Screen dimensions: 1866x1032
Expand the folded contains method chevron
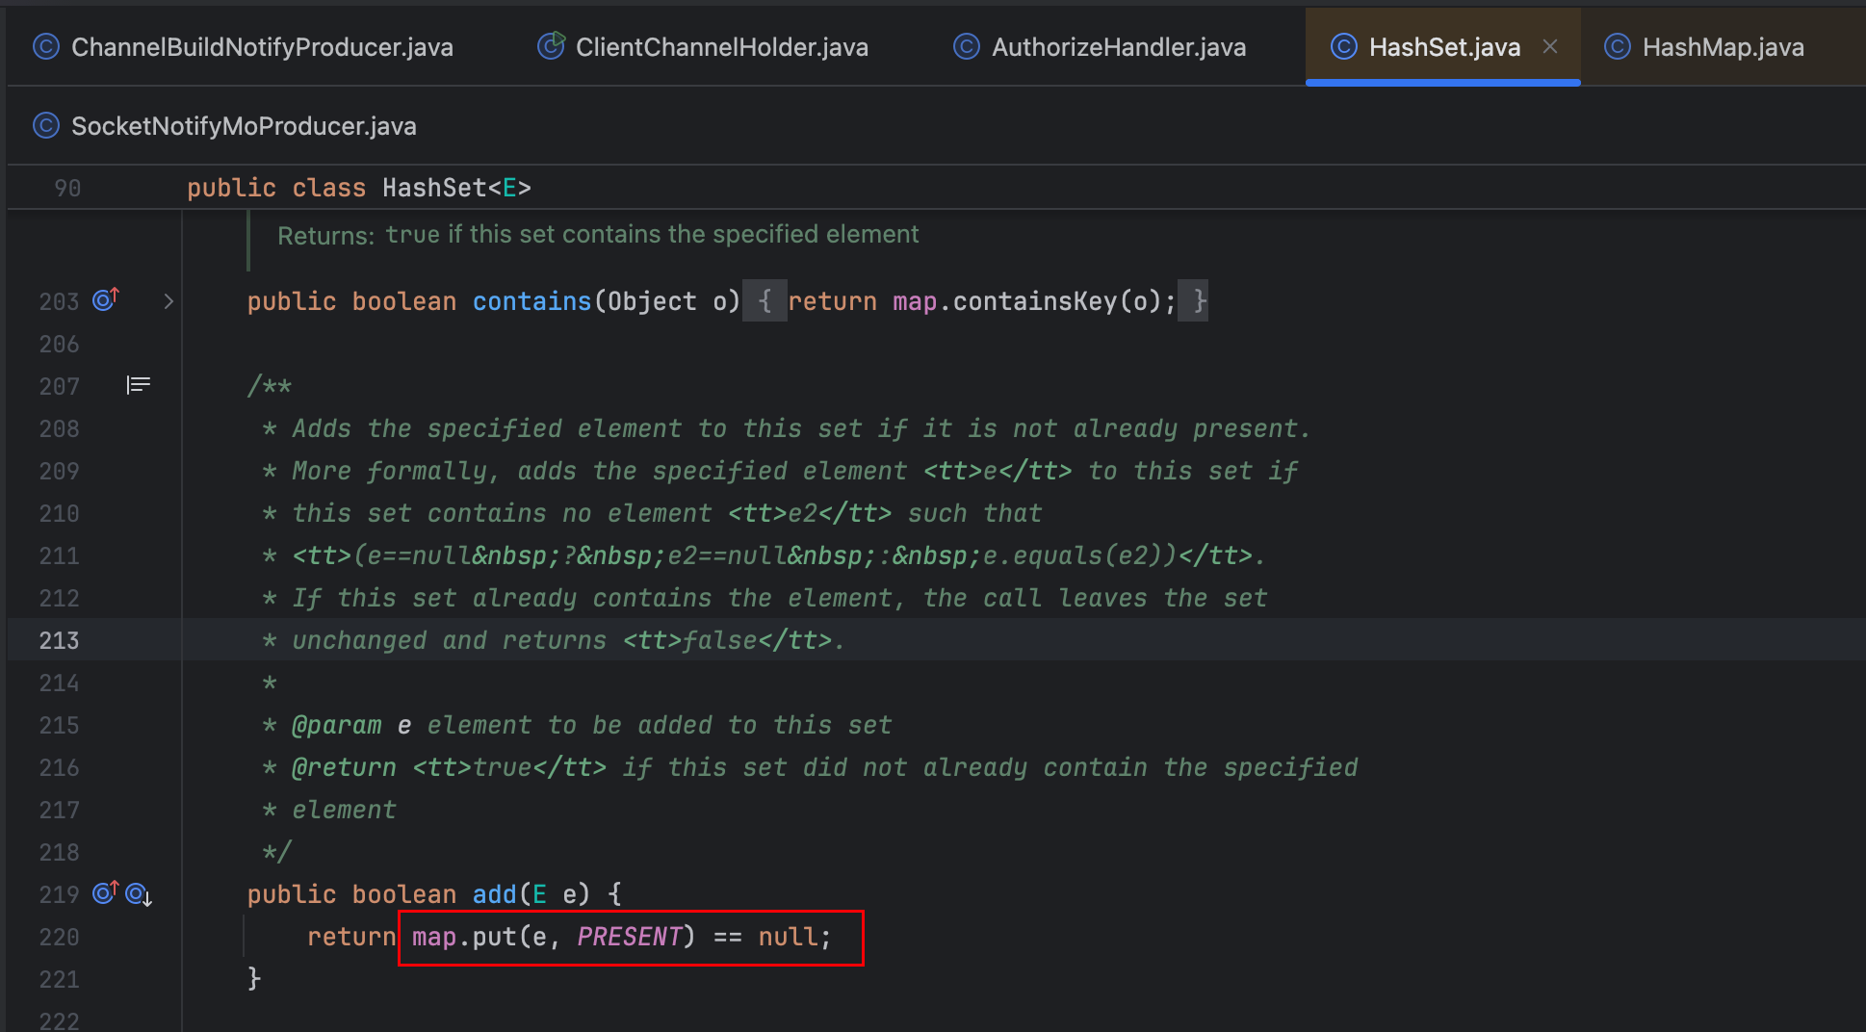coord(168,301)
